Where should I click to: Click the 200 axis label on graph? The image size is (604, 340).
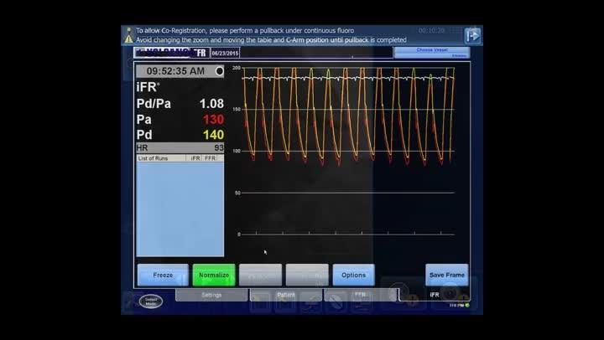click(x=236, y=68)
